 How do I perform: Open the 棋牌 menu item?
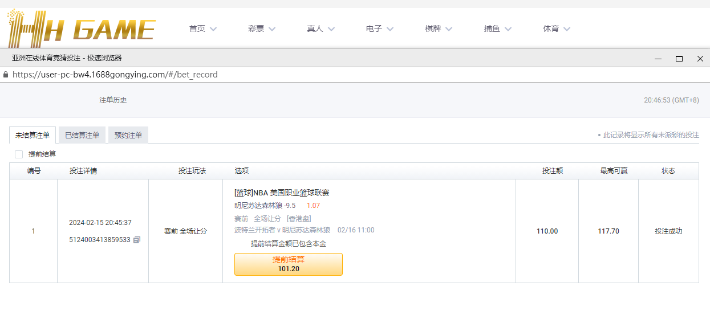point(433,28)
